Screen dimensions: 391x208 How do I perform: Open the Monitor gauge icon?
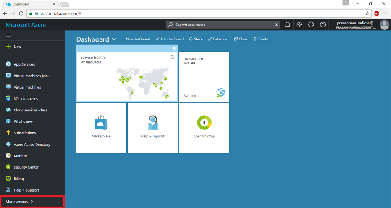8,156
